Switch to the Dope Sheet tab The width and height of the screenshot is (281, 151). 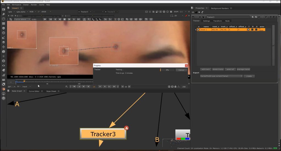coord(51,91)
